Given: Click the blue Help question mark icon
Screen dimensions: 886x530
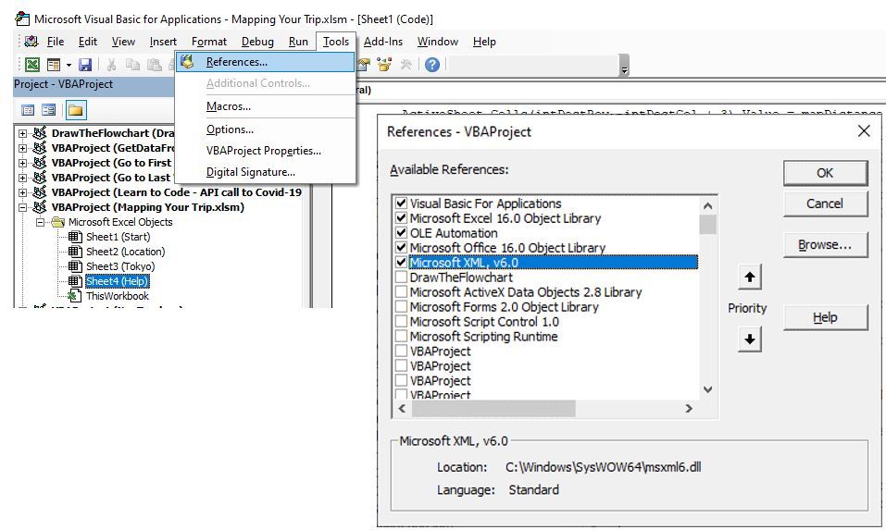Looking at the screenshot, I should tap(432, 65).
